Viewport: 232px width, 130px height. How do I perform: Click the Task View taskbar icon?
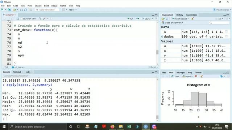click(79, 126)
